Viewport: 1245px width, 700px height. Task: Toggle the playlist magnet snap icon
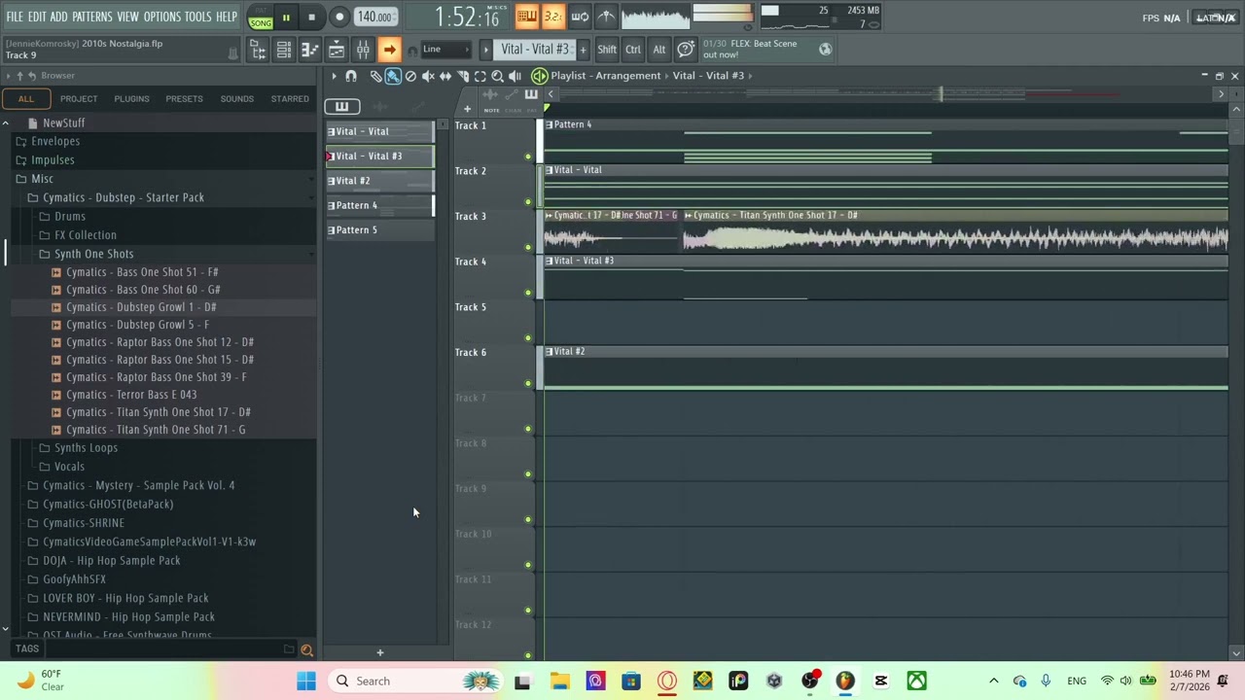351,76
